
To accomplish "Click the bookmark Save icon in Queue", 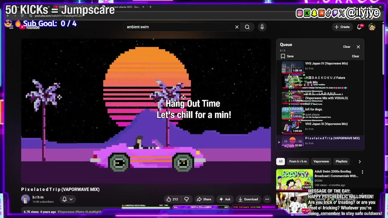I will pos(283,56).
